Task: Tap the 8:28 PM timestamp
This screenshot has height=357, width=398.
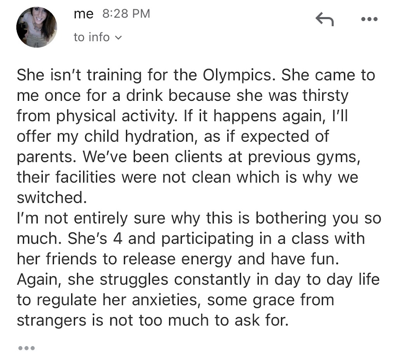Action: 126,14
